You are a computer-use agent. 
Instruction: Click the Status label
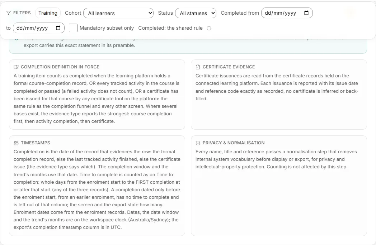pyautogui.click(x=165, y=13)
